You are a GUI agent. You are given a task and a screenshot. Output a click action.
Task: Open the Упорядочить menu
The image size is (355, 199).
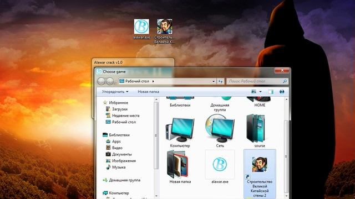pos(115,92)
